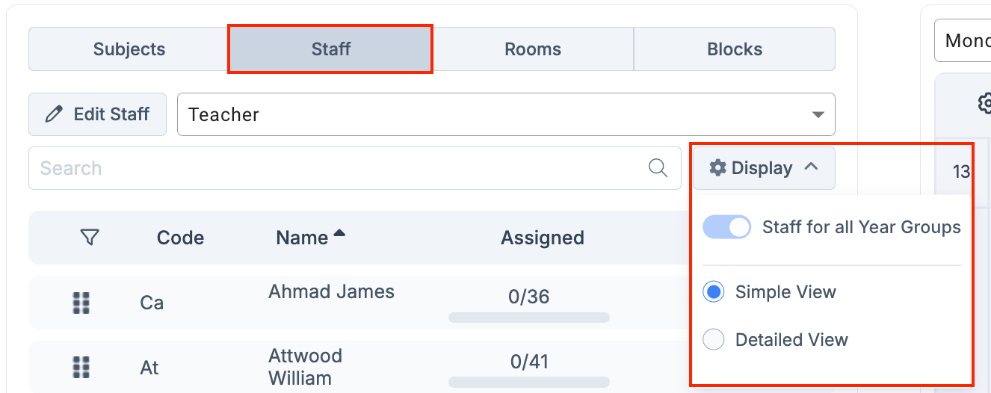Click the Assigned column header

543,238
